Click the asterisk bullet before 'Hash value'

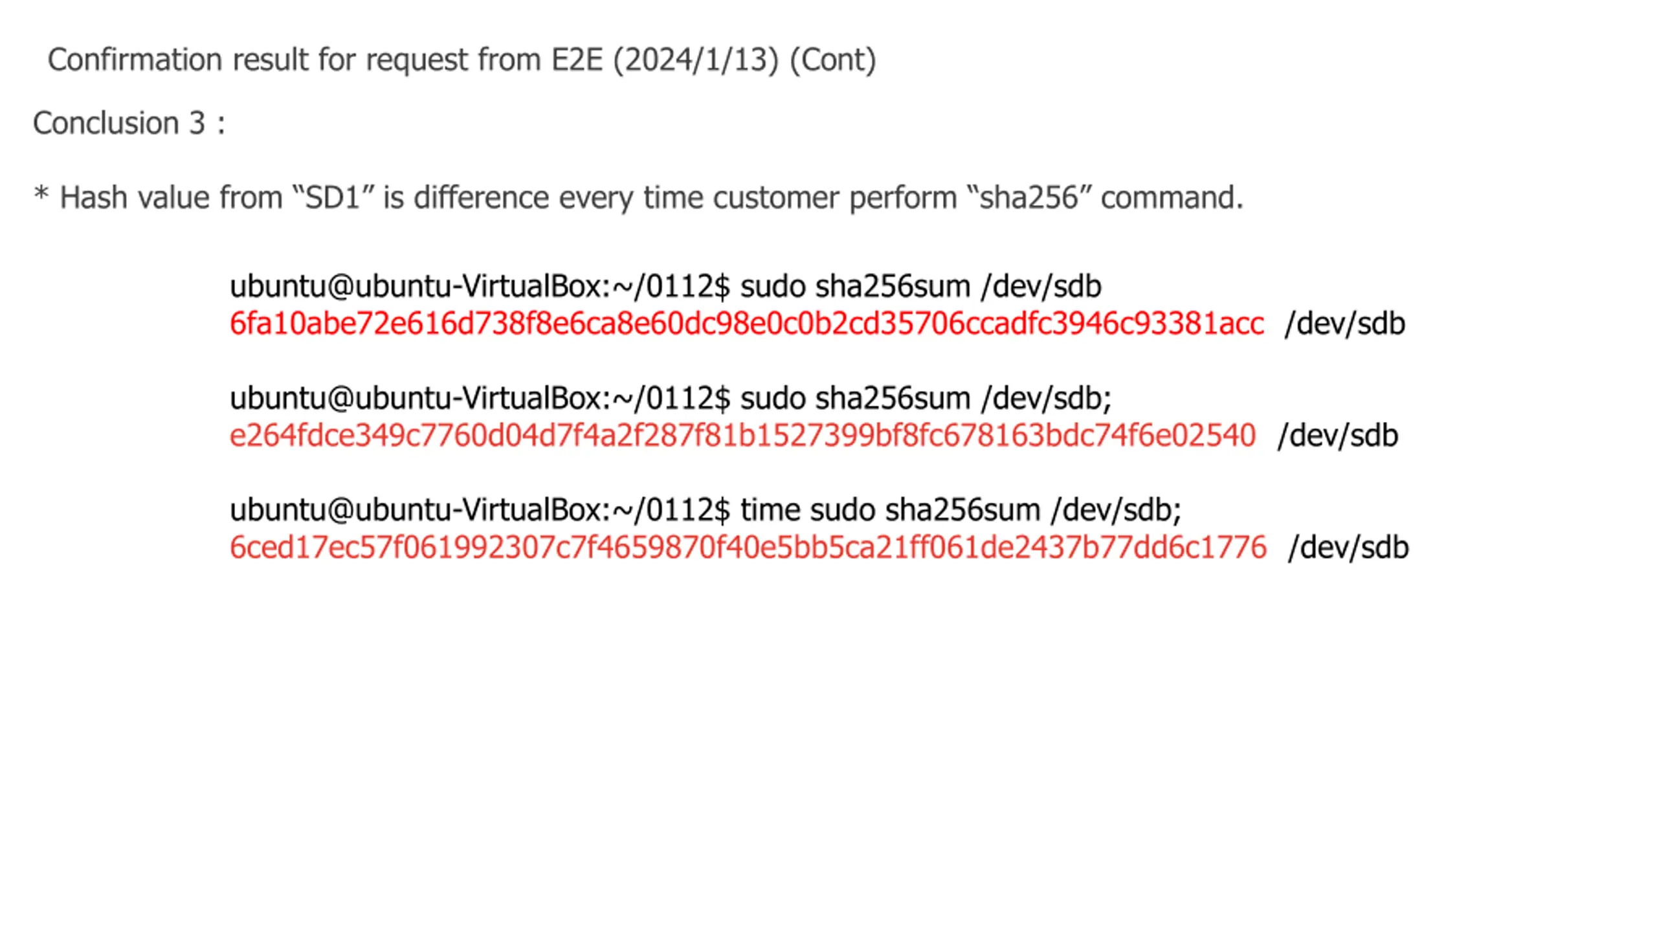coord(41,194)
